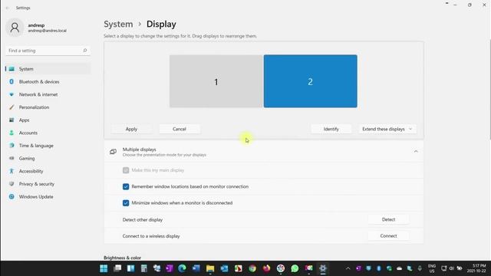
Task: Open Outlook from the taskbar
Action: pyautogui.click(x=224, y=268)
